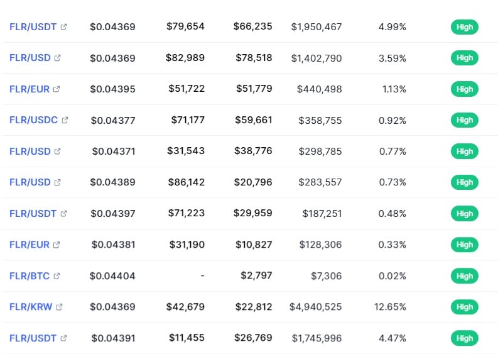Click external link icon next to FLR/BTC
Viewport: 498px width, 354px height.
[57, 276]
